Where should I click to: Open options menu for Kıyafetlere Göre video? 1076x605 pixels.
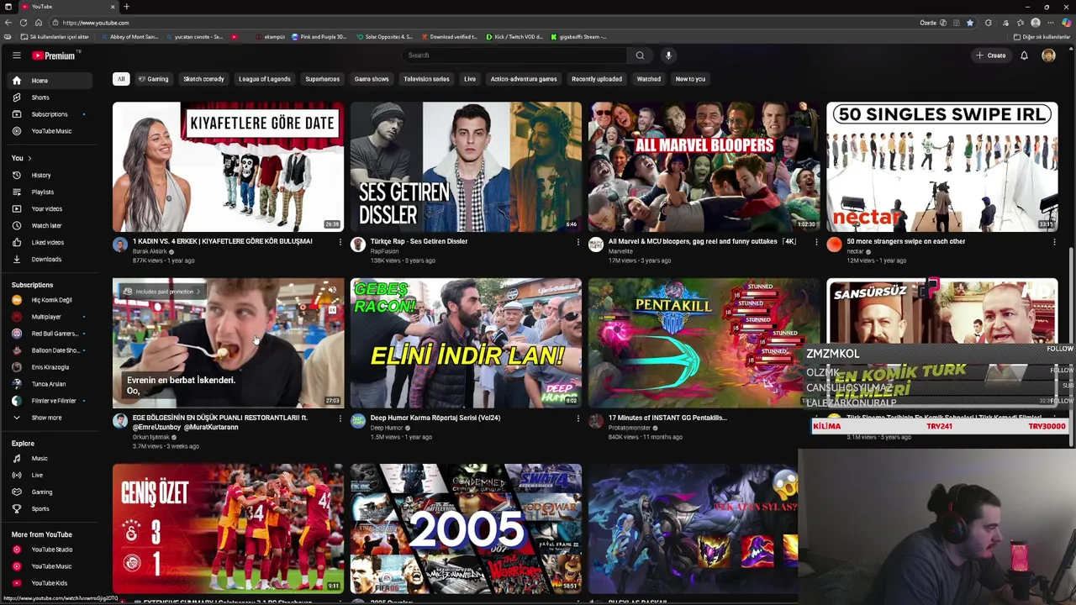[340, 242]
